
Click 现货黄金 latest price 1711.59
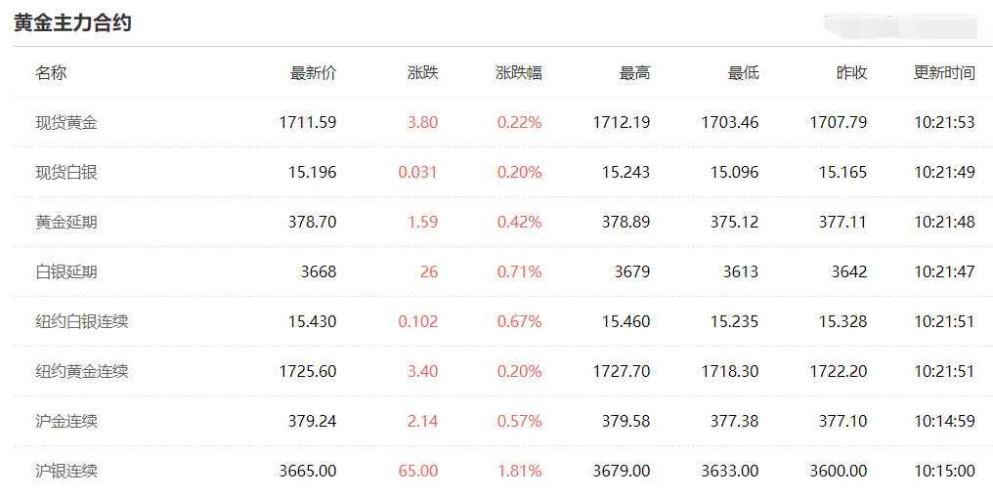point(307,122)
